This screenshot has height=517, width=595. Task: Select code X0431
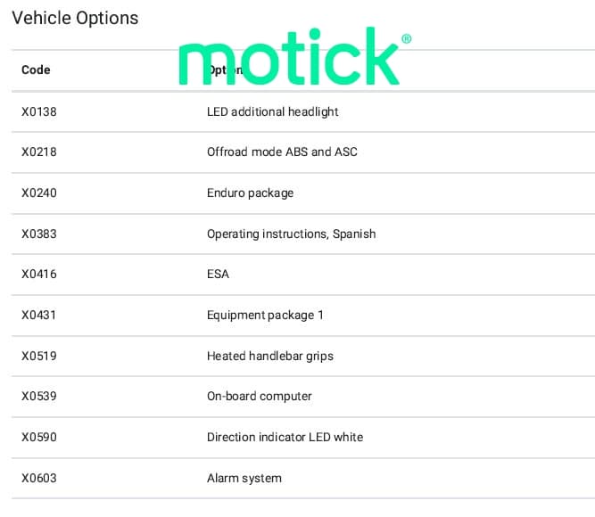(39, 315)
